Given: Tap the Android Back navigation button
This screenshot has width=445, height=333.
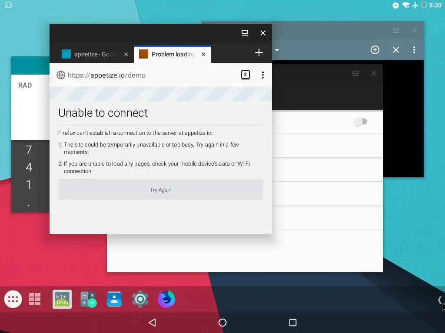Looking at the screenshot, I should [153, 323].
